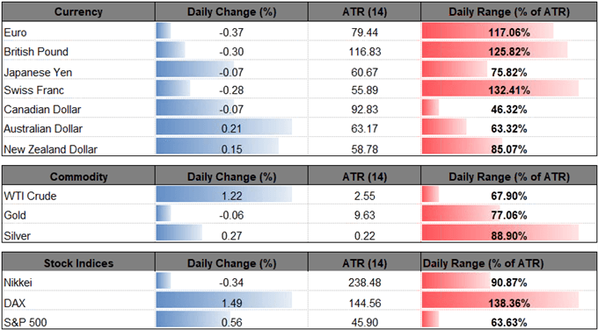
Task: Click the Gold row label
Action: [15, 215]
